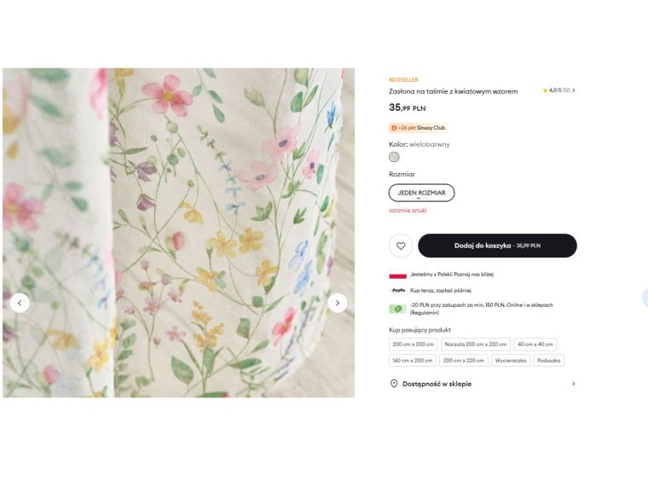Go to next product image

pyautogui.click(x=338, y=303)
